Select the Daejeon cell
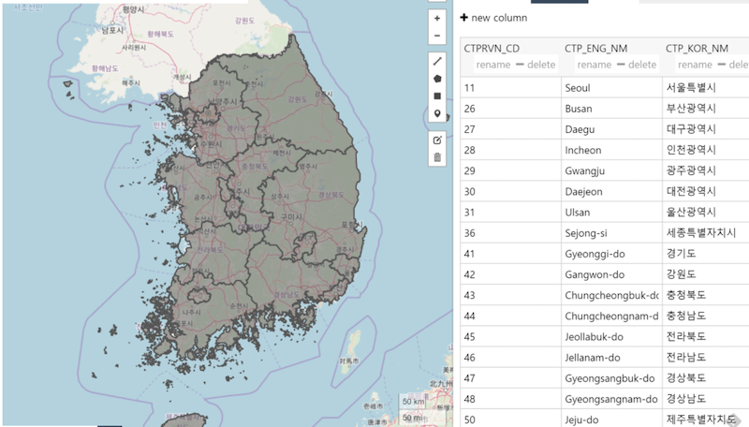This screenshot has width=749, height=427. (611, 192)
